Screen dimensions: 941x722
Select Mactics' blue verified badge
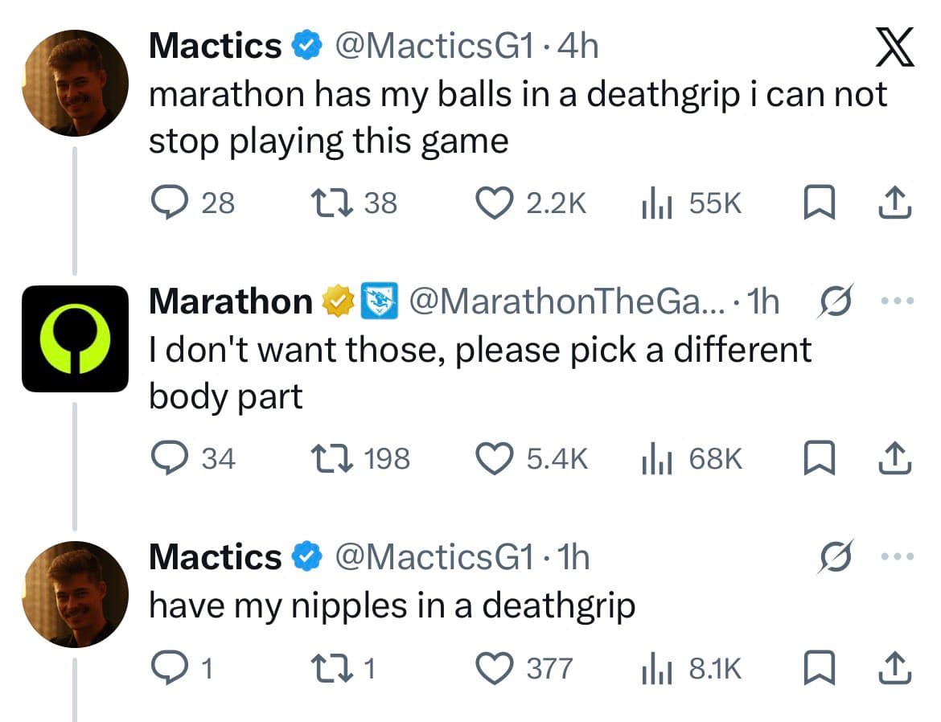click(307, 45)
